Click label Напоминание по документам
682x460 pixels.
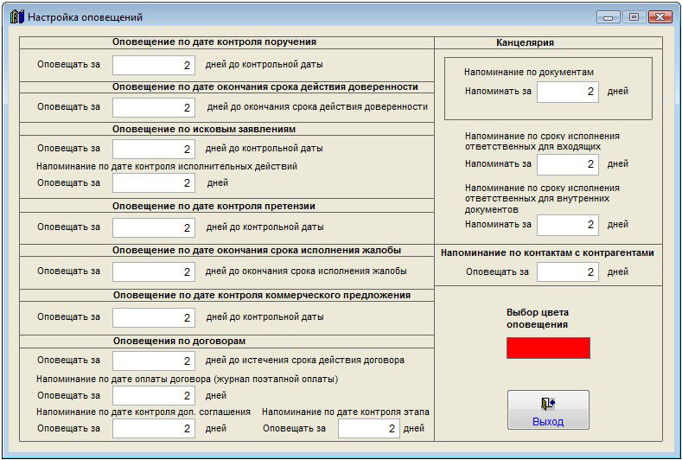(x=529, y=73)
